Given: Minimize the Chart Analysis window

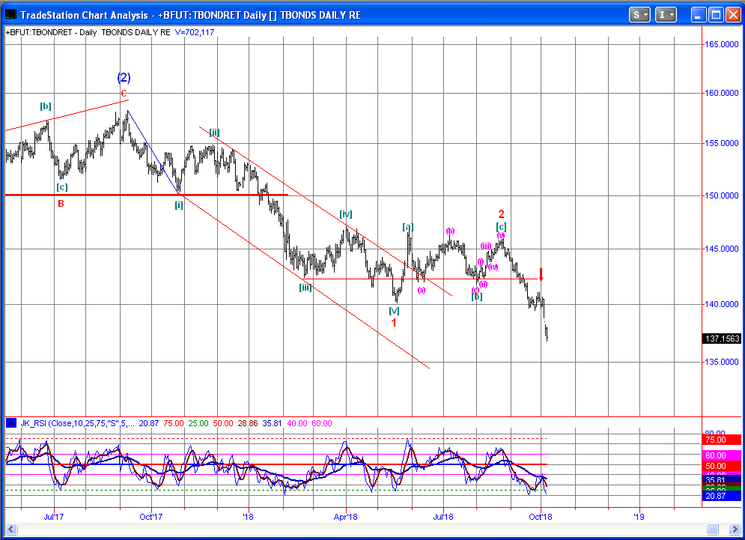Looking at the screenshot, I should point(699,15).
